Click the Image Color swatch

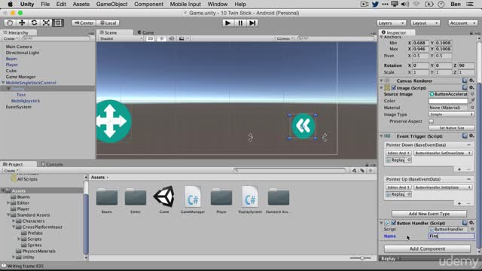pos(448,101)
